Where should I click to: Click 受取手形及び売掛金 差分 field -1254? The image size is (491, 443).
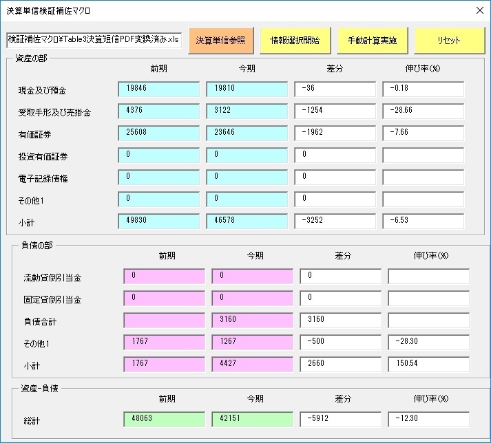(x=335, y=111)
